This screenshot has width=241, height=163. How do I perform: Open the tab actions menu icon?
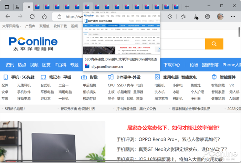click(x=7, y=7)
